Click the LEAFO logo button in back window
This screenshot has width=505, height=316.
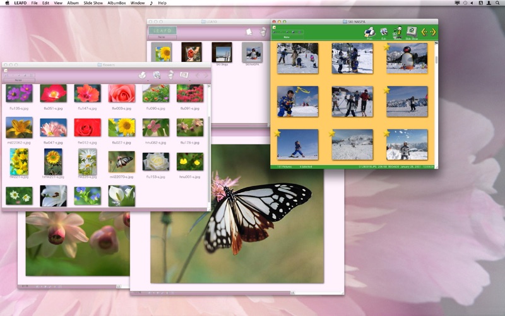click(x=162, y=30)
